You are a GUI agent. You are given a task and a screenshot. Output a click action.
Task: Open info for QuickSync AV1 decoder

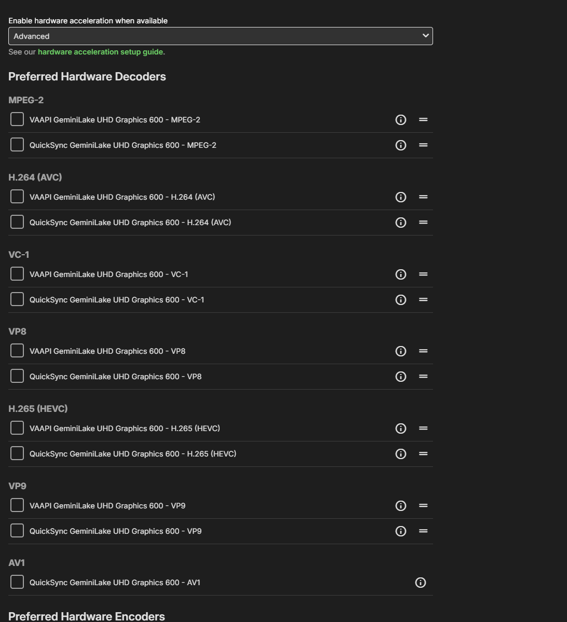pos(421,583)
